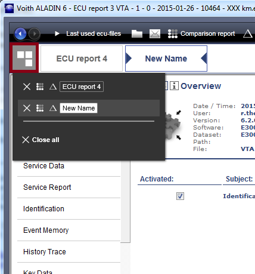255x274 pixels.
Task: Close ECU report 4 with X icon
Action: tap(27, 87)
